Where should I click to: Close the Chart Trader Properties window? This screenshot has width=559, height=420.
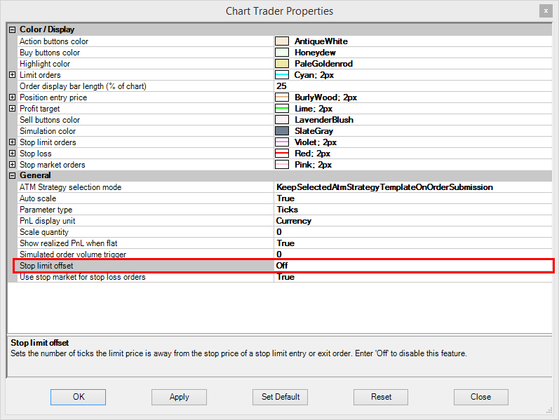point(545,11)
